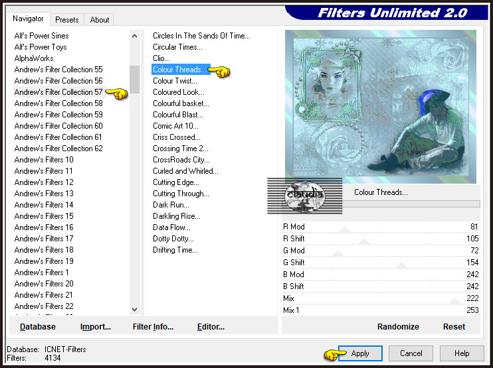Screen dimensions: 493x368
Task: Select Andrew's Filters 15 category
Action: pos(44,216)
